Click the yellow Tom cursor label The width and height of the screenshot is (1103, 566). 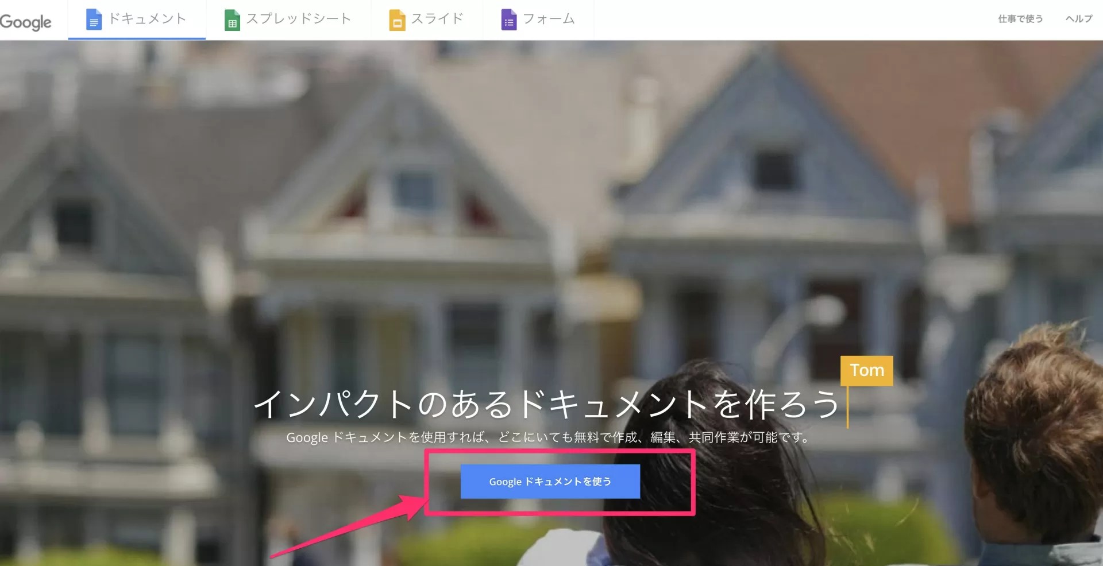pos(867,370)
